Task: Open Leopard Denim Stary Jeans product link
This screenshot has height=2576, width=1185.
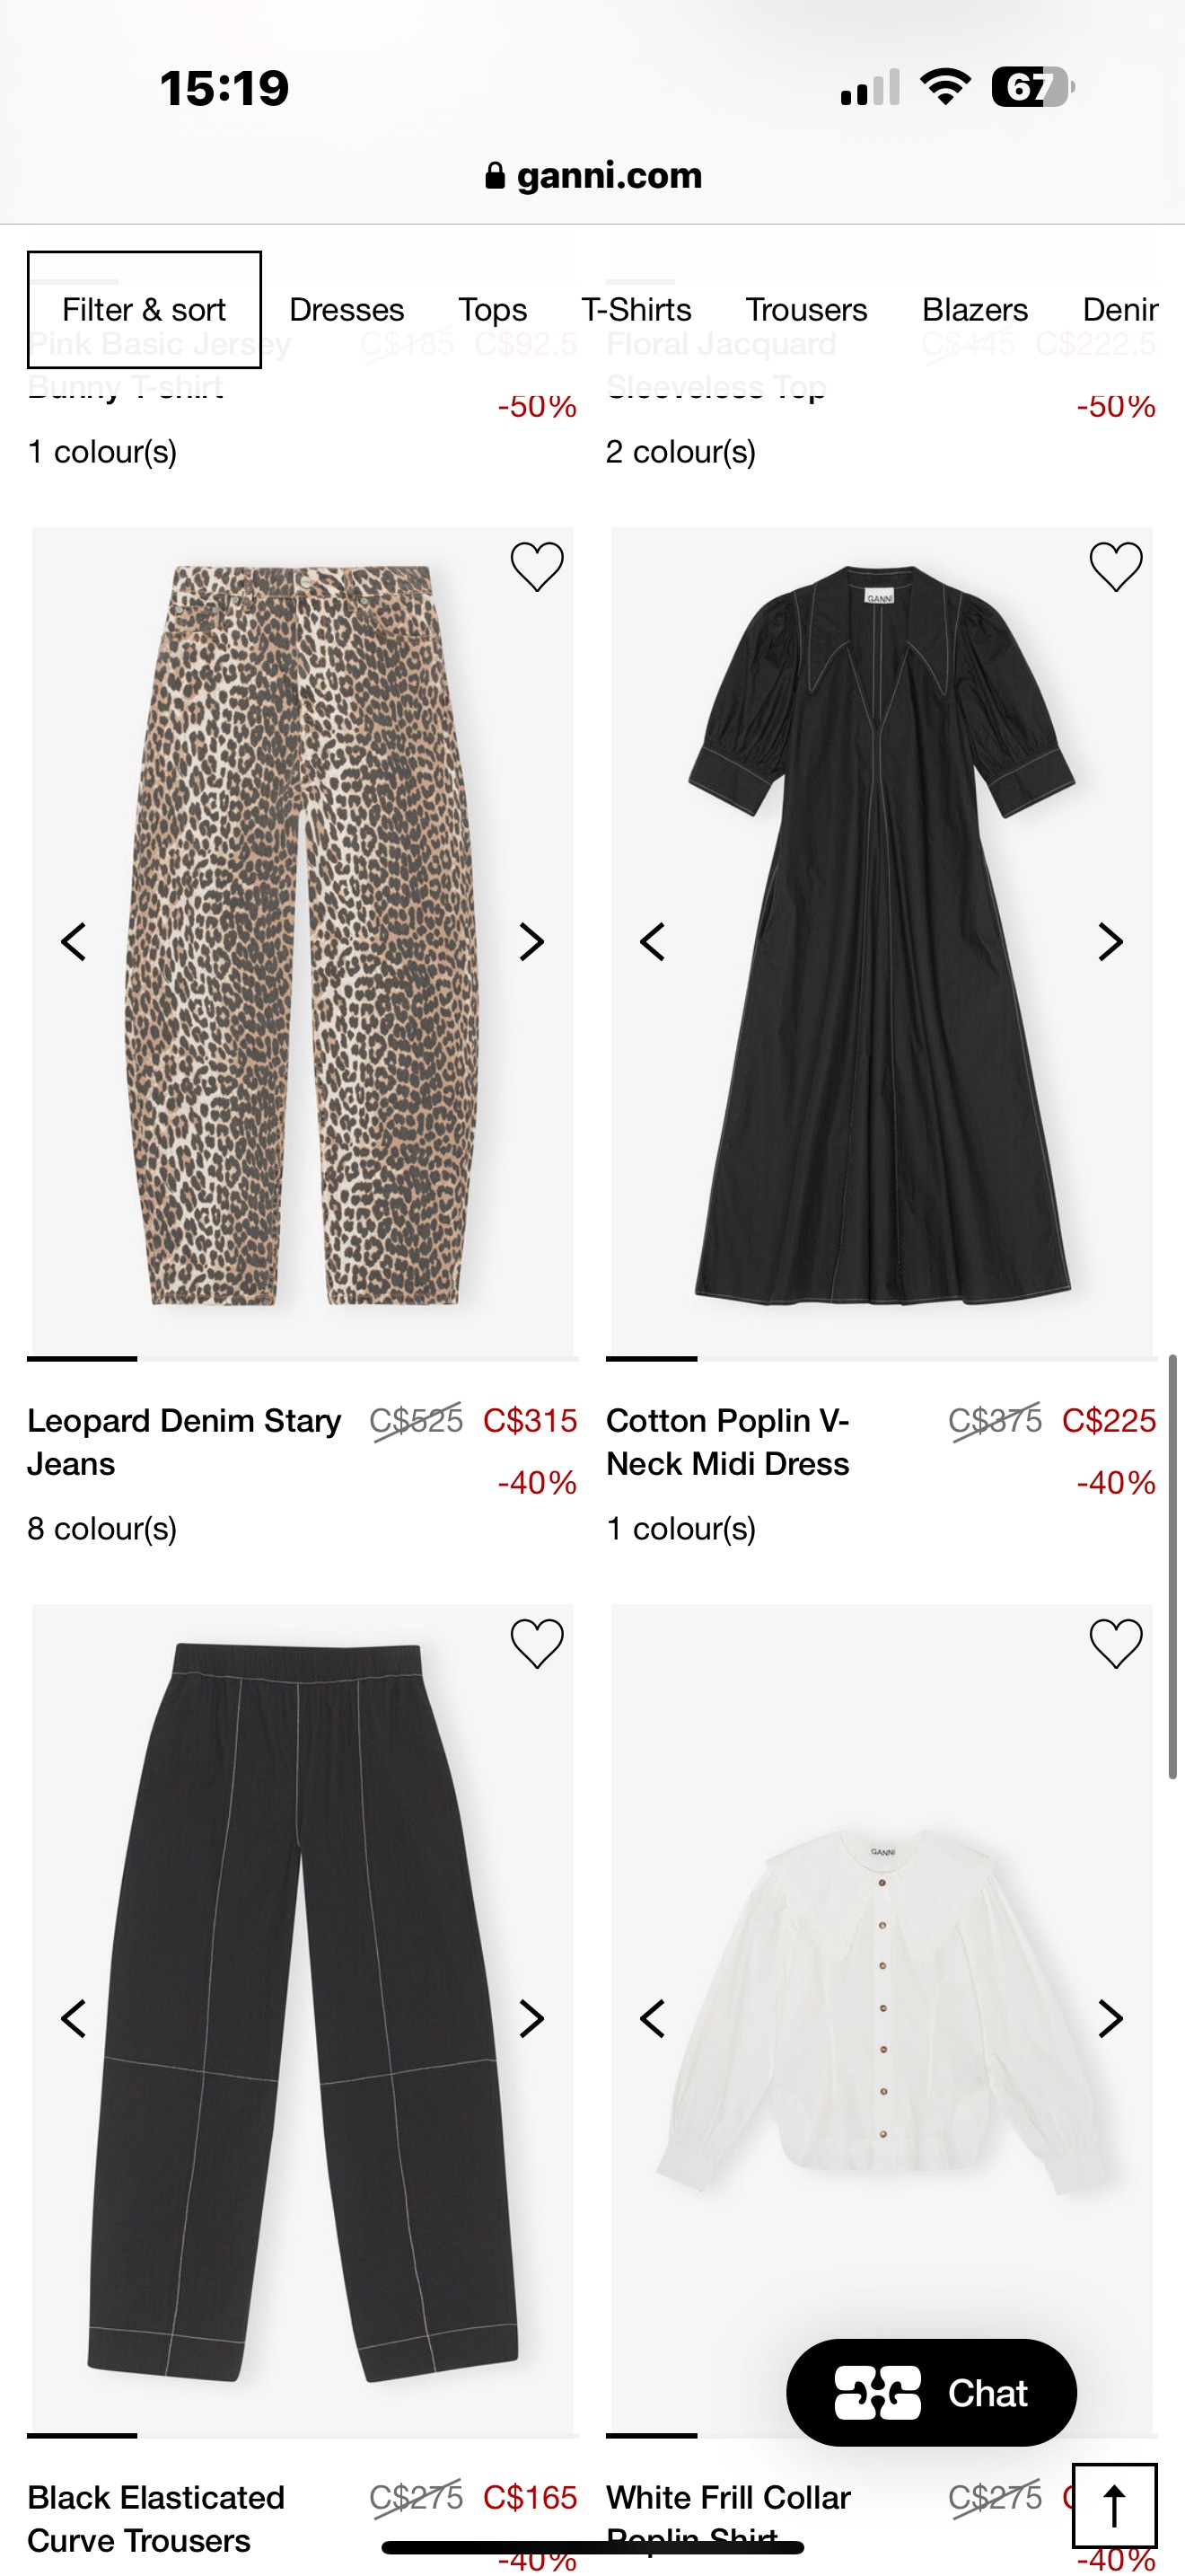Action: click(184, 1441)
